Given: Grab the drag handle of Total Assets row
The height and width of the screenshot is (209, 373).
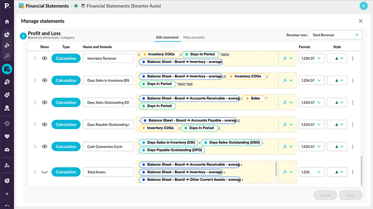Looking at the screenshot, I should (x=35, y=172).
